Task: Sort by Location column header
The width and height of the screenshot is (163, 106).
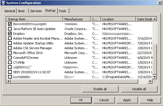Action: click(x=118, y=19)
